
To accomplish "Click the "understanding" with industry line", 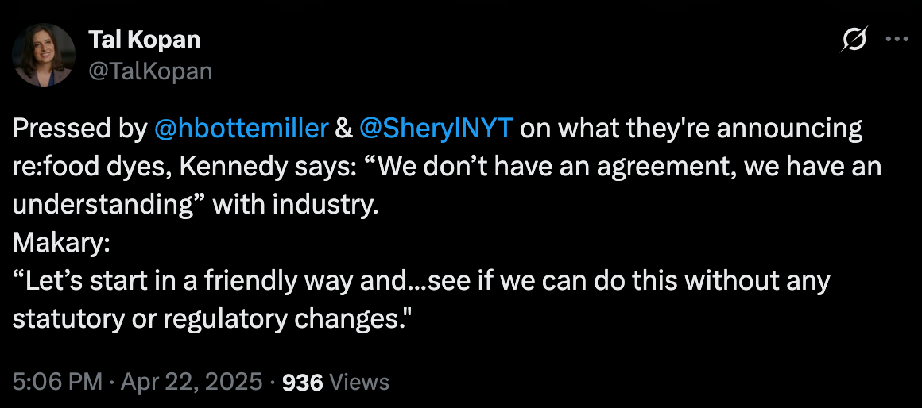I will [195, 204].
